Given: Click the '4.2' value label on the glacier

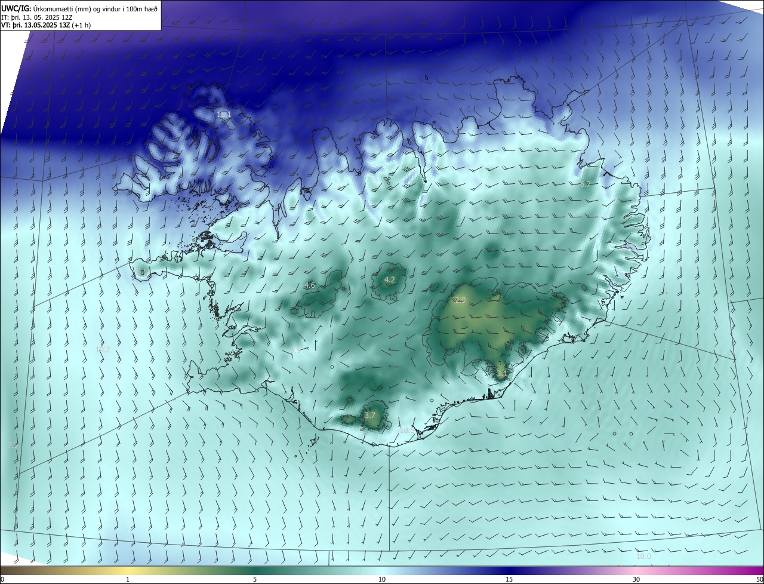Looking at the screenshot, I should [x=390, y=279].
